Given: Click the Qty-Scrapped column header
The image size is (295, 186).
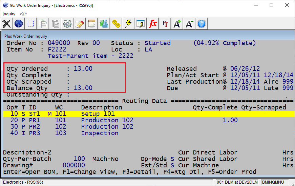Looking at the screenshot, I should (264, 107).
